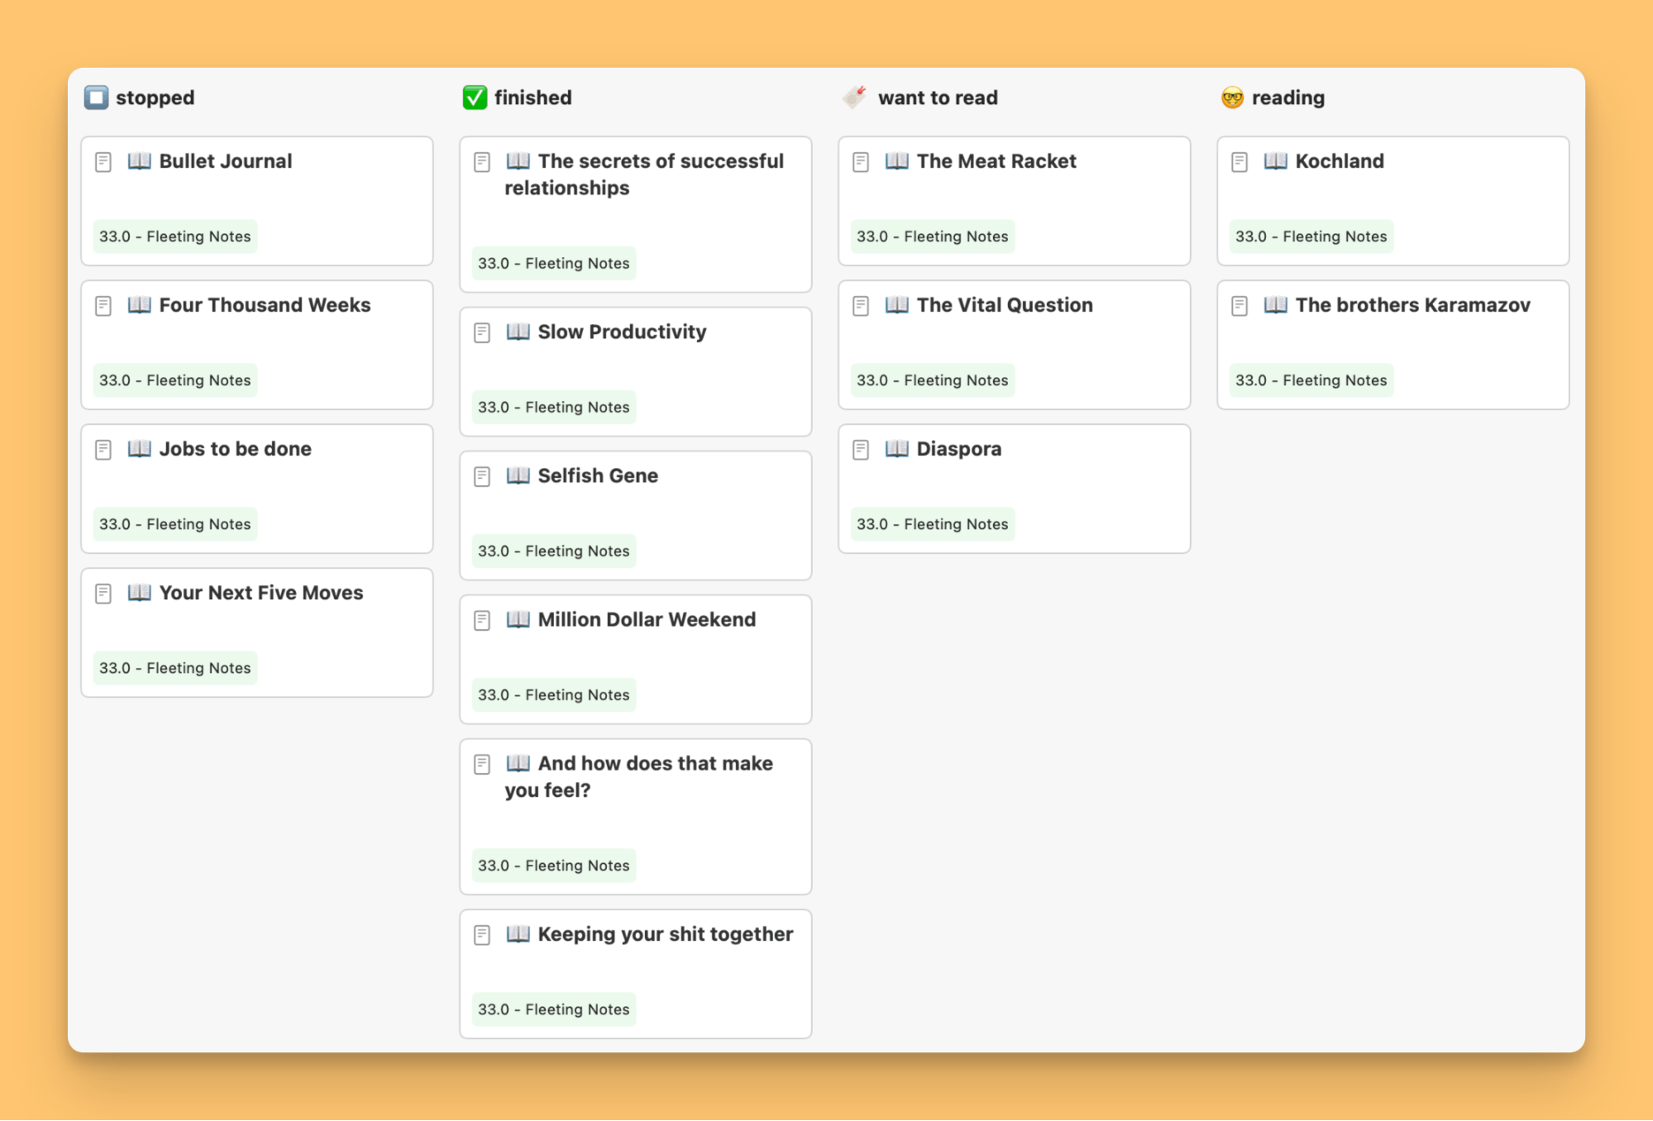
Task: Open The brothers Karamazov card
Action: [1412, 305]
